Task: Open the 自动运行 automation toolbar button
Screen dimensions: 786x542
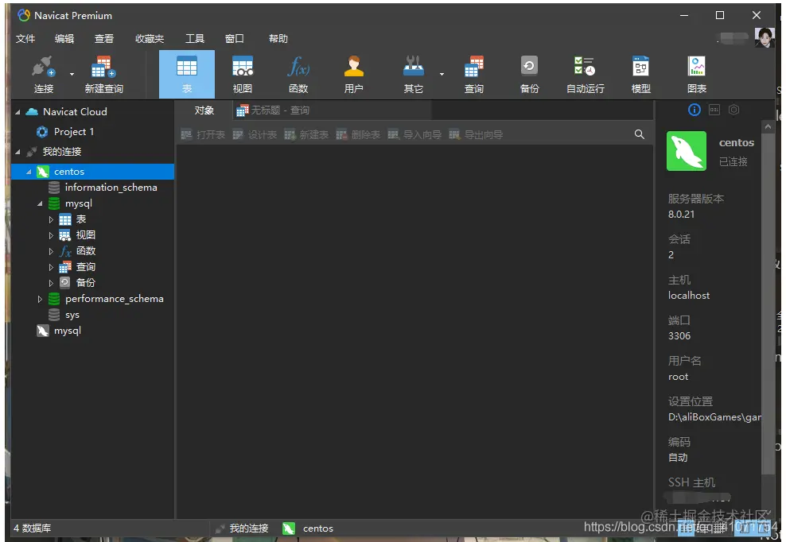Action: (585, 74)
